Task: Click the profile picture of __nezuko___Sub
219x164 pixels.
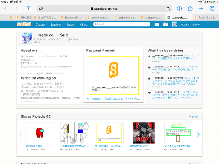Action: pos(27,38)
